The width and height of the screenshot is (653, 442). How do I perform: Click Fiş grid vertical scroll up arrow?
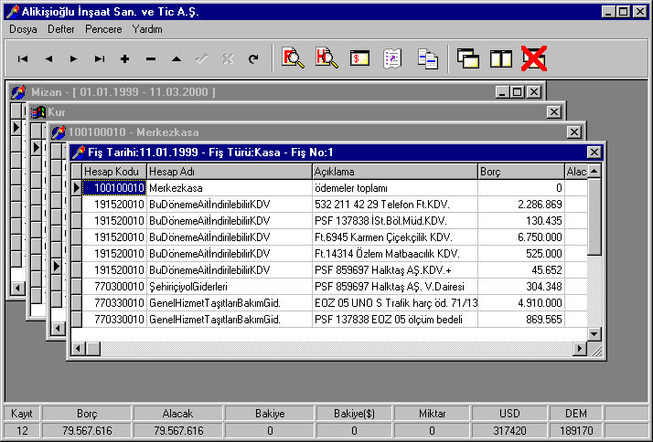coord(594,171)
